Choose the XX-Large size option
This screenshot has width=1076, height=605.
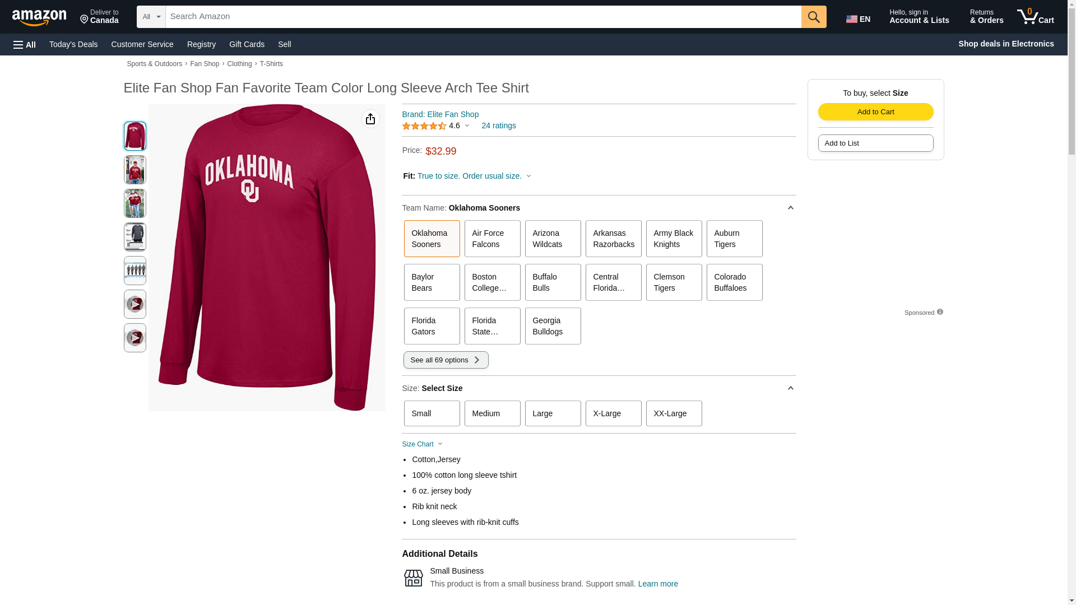(673, 413)
